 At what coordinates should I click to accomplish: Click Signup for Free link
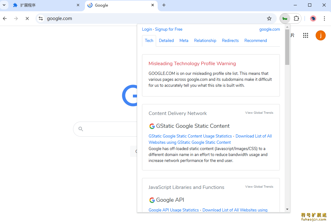[169, 29]
